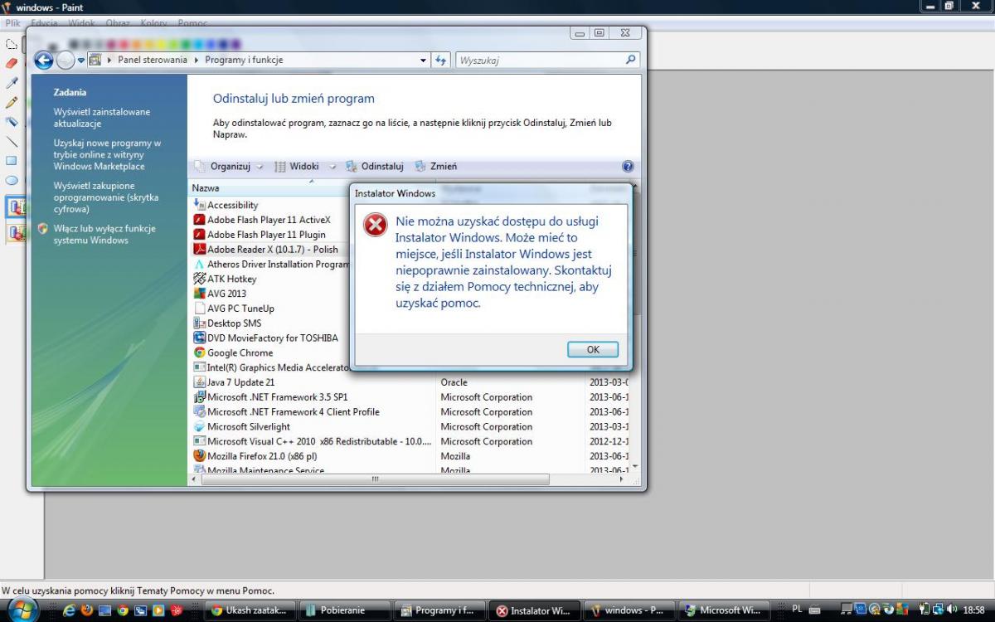Click the PL language indicator

(797, 610)
